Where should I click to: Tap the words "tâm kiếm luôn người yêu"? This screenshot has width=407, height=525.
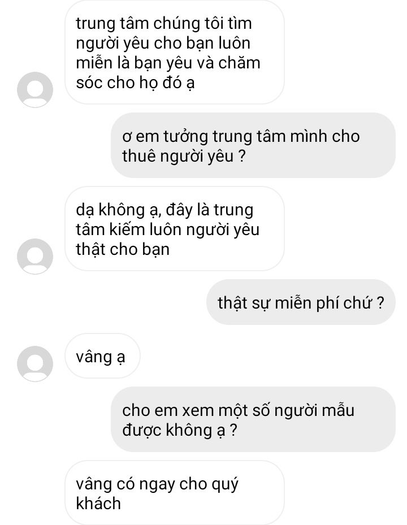168,229
